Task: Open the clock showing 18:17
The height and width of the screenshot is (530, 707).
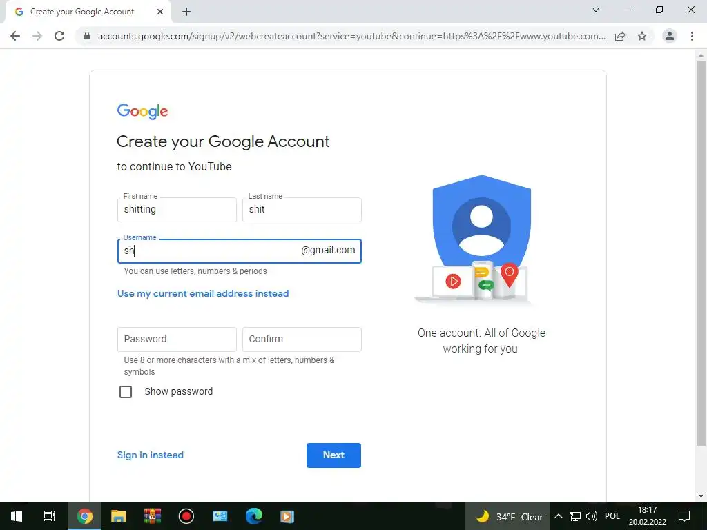Action: tap(648, 516)
